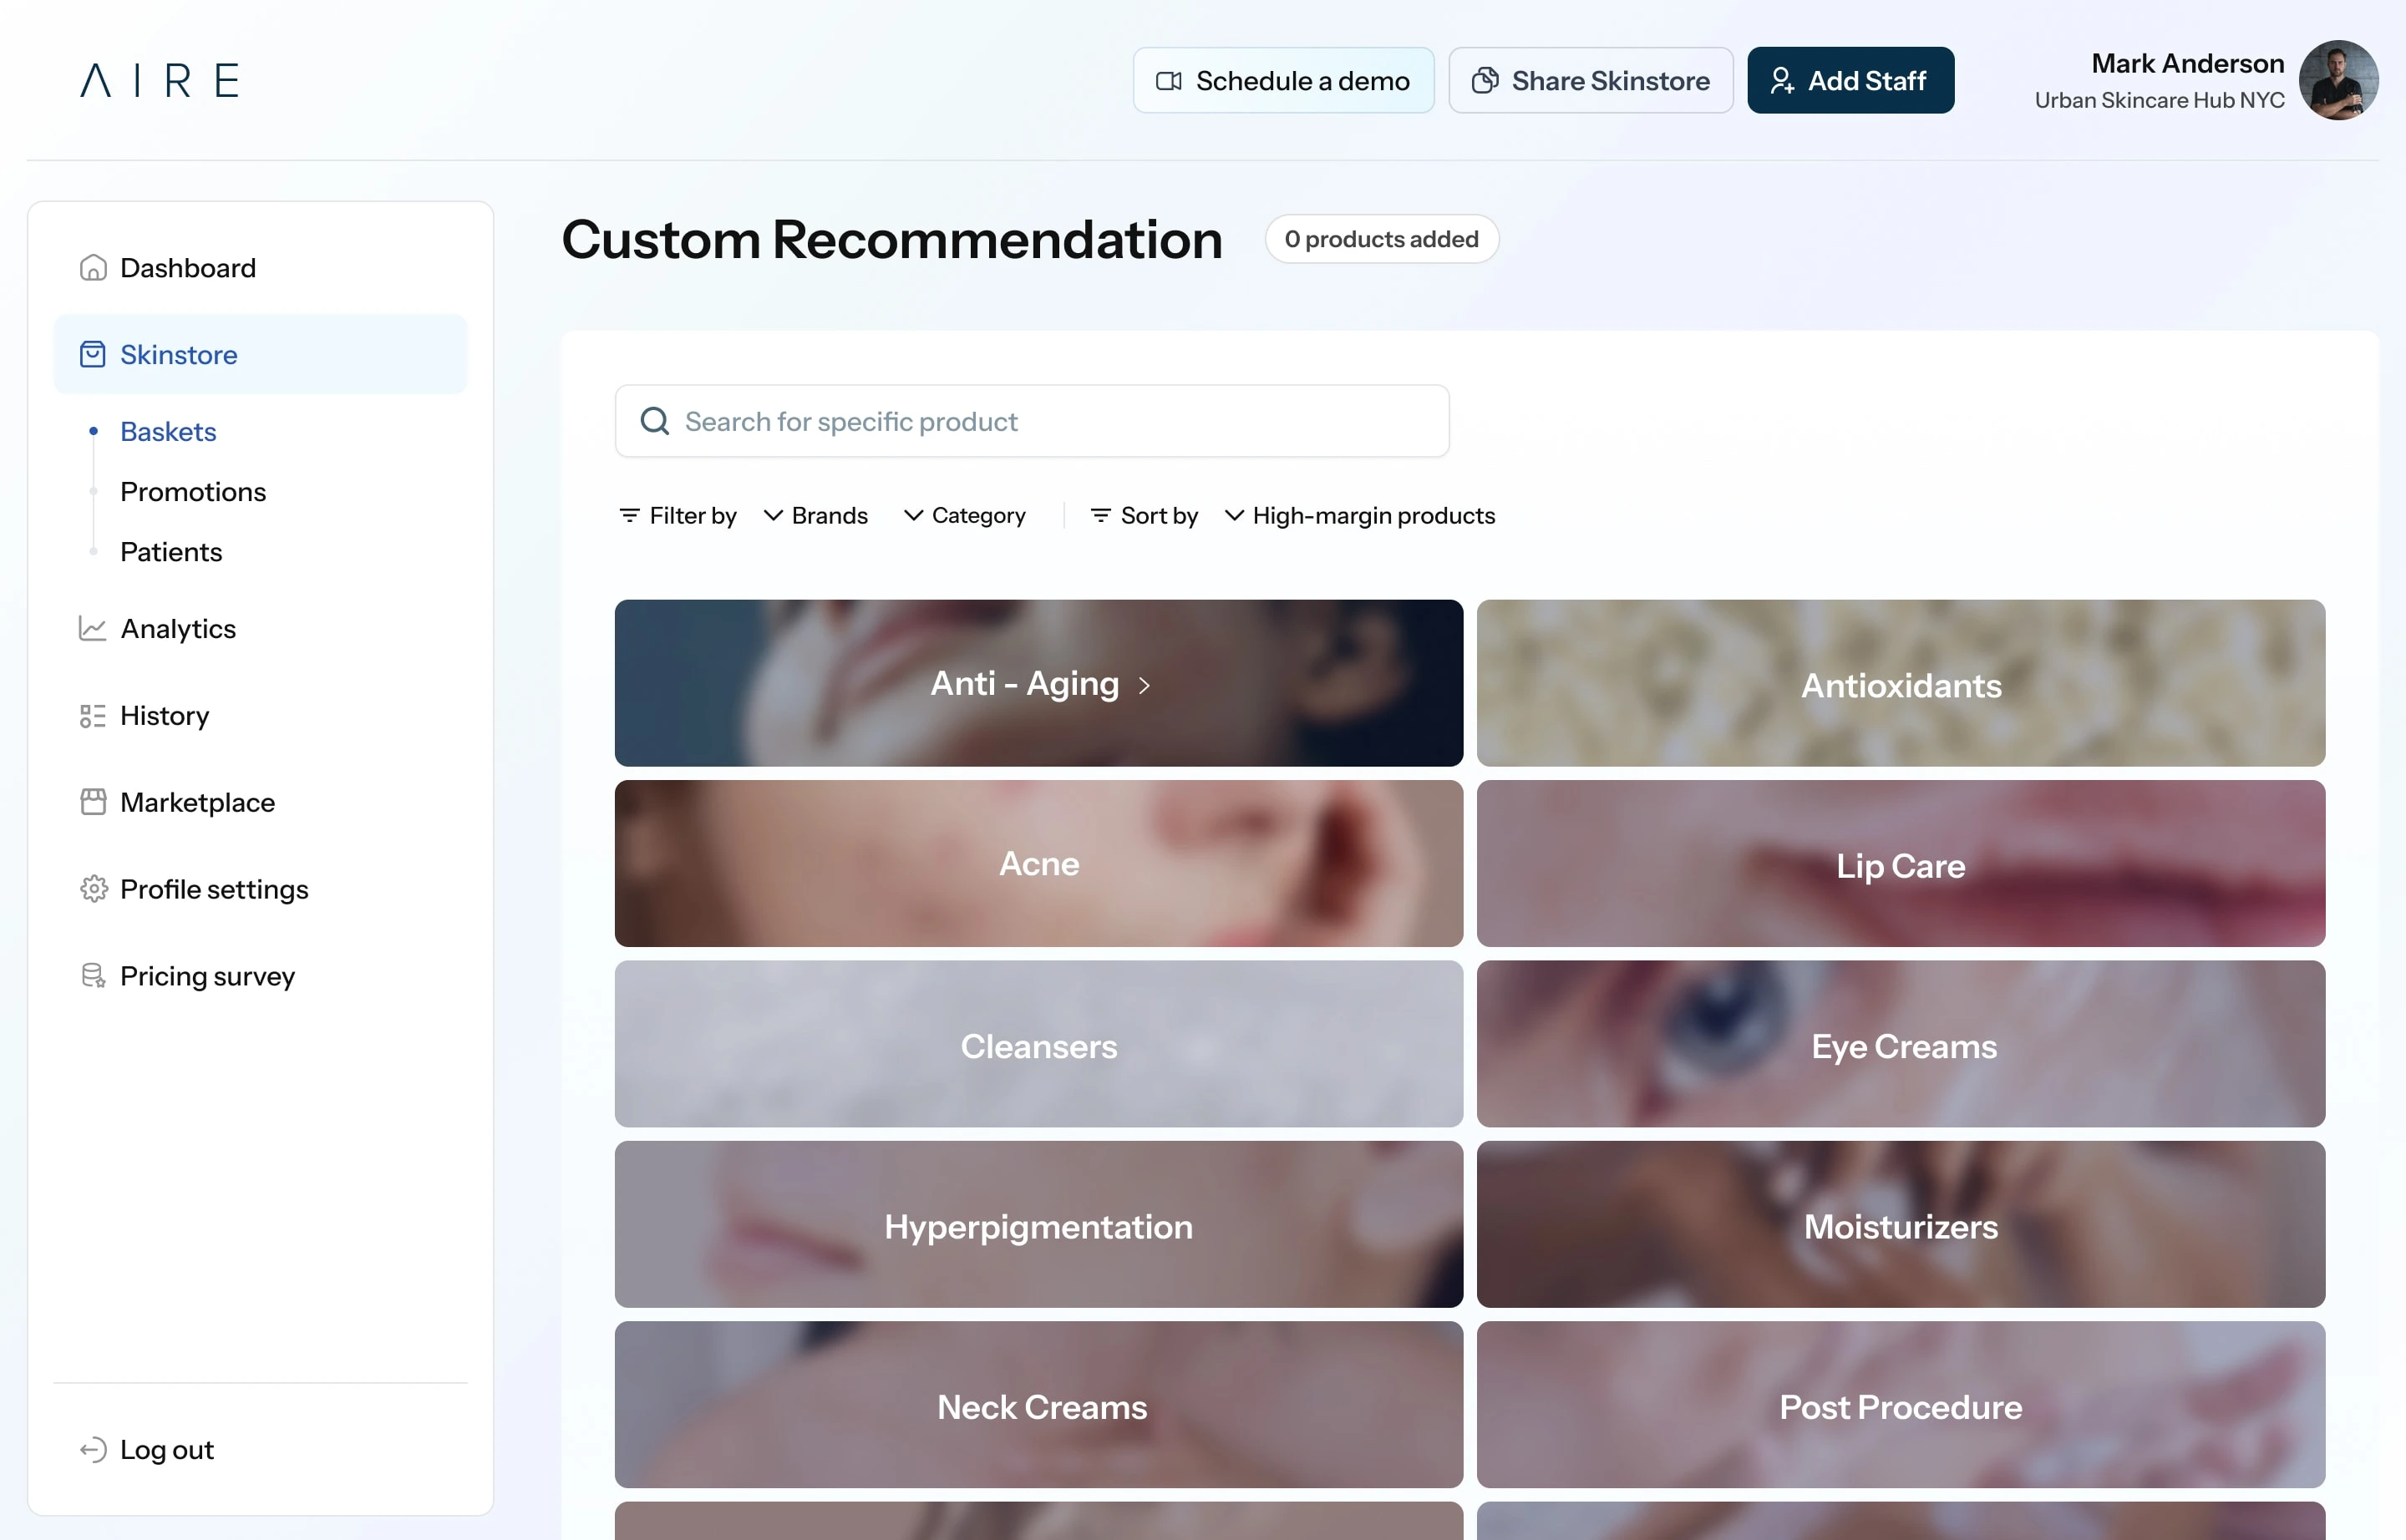This screenshot has height=1540, width=2406.
Task: Click the Profile settings gear icon
Action: coord(93,889)
